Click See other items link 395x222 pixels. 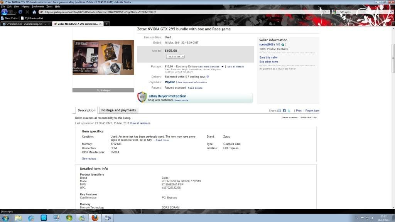[269, 62]
